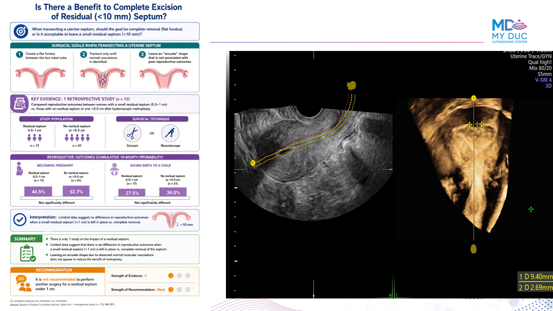Click the 'S5mm' setting text
This screenshot has width=553, height=311.
click(544, 74)
